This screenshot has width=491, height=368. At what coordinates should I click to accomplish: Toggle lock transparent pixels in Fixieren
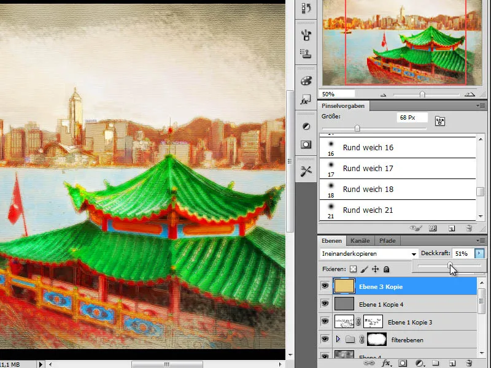point(354,269)
